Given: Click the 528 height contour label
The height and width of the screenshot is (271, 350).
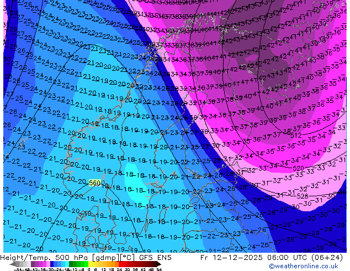Looking at the screenshot, I should (303, 196).
